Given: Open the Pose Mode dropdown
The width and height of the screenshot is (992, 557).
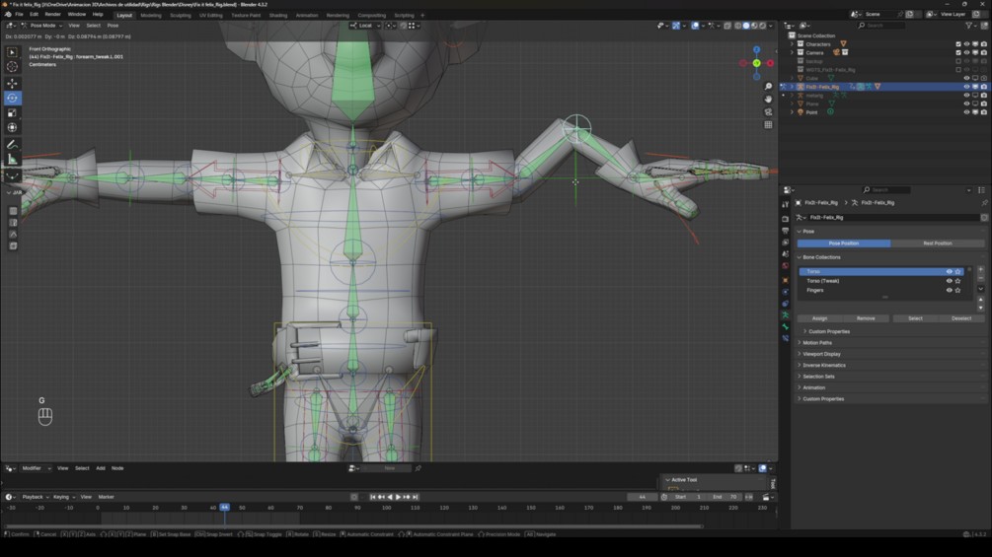Looking at the screenshot, I should pyautogui.click(x=42, y=26).
